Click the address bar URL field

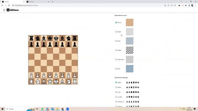click(x=87, y=6)
